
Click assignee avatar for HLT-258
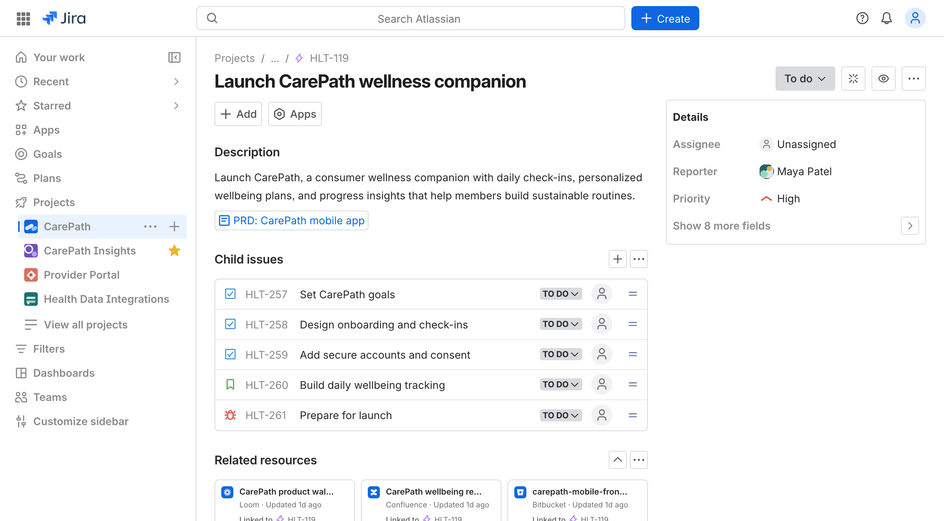click(x=602, y=324)
